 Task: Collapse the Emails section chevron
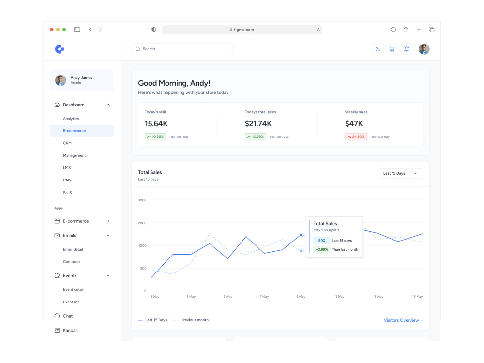coord(108,236)
